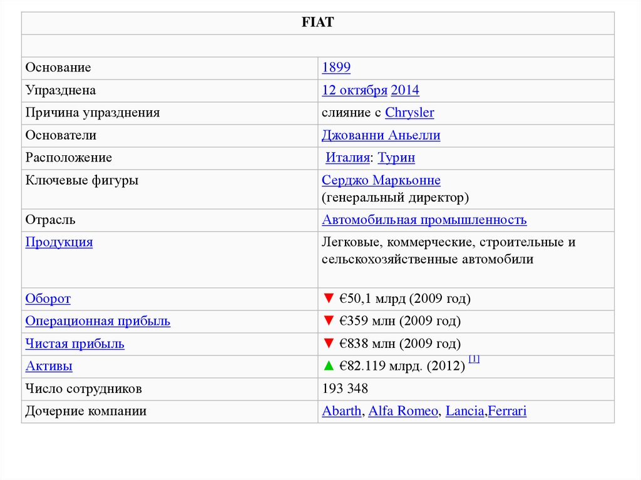This screenshot has width=641, height=480.
Task: Open the Lancia subsidiary link
Action: click(465, 411)
